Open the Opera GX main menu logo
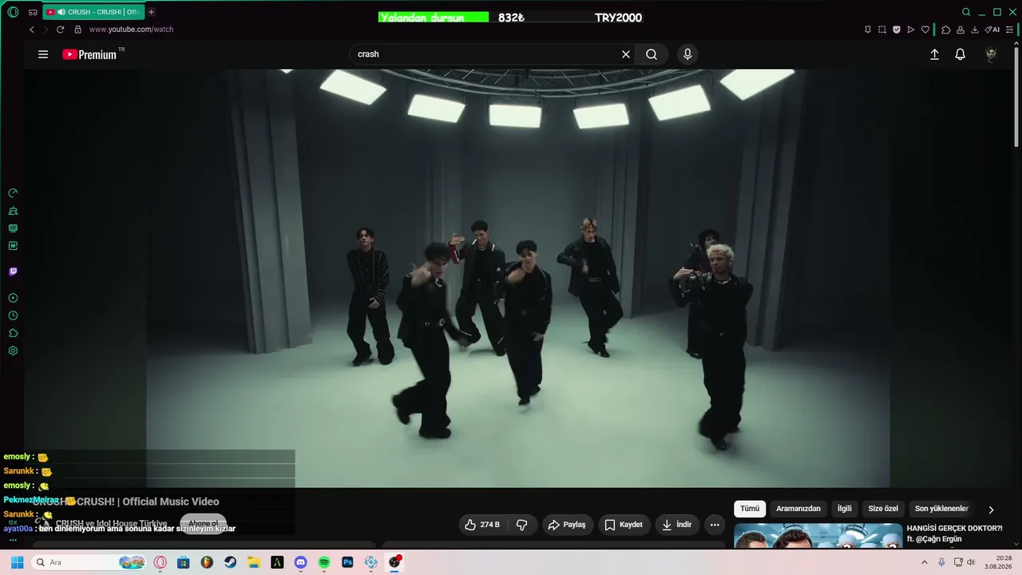 [13, 12]
